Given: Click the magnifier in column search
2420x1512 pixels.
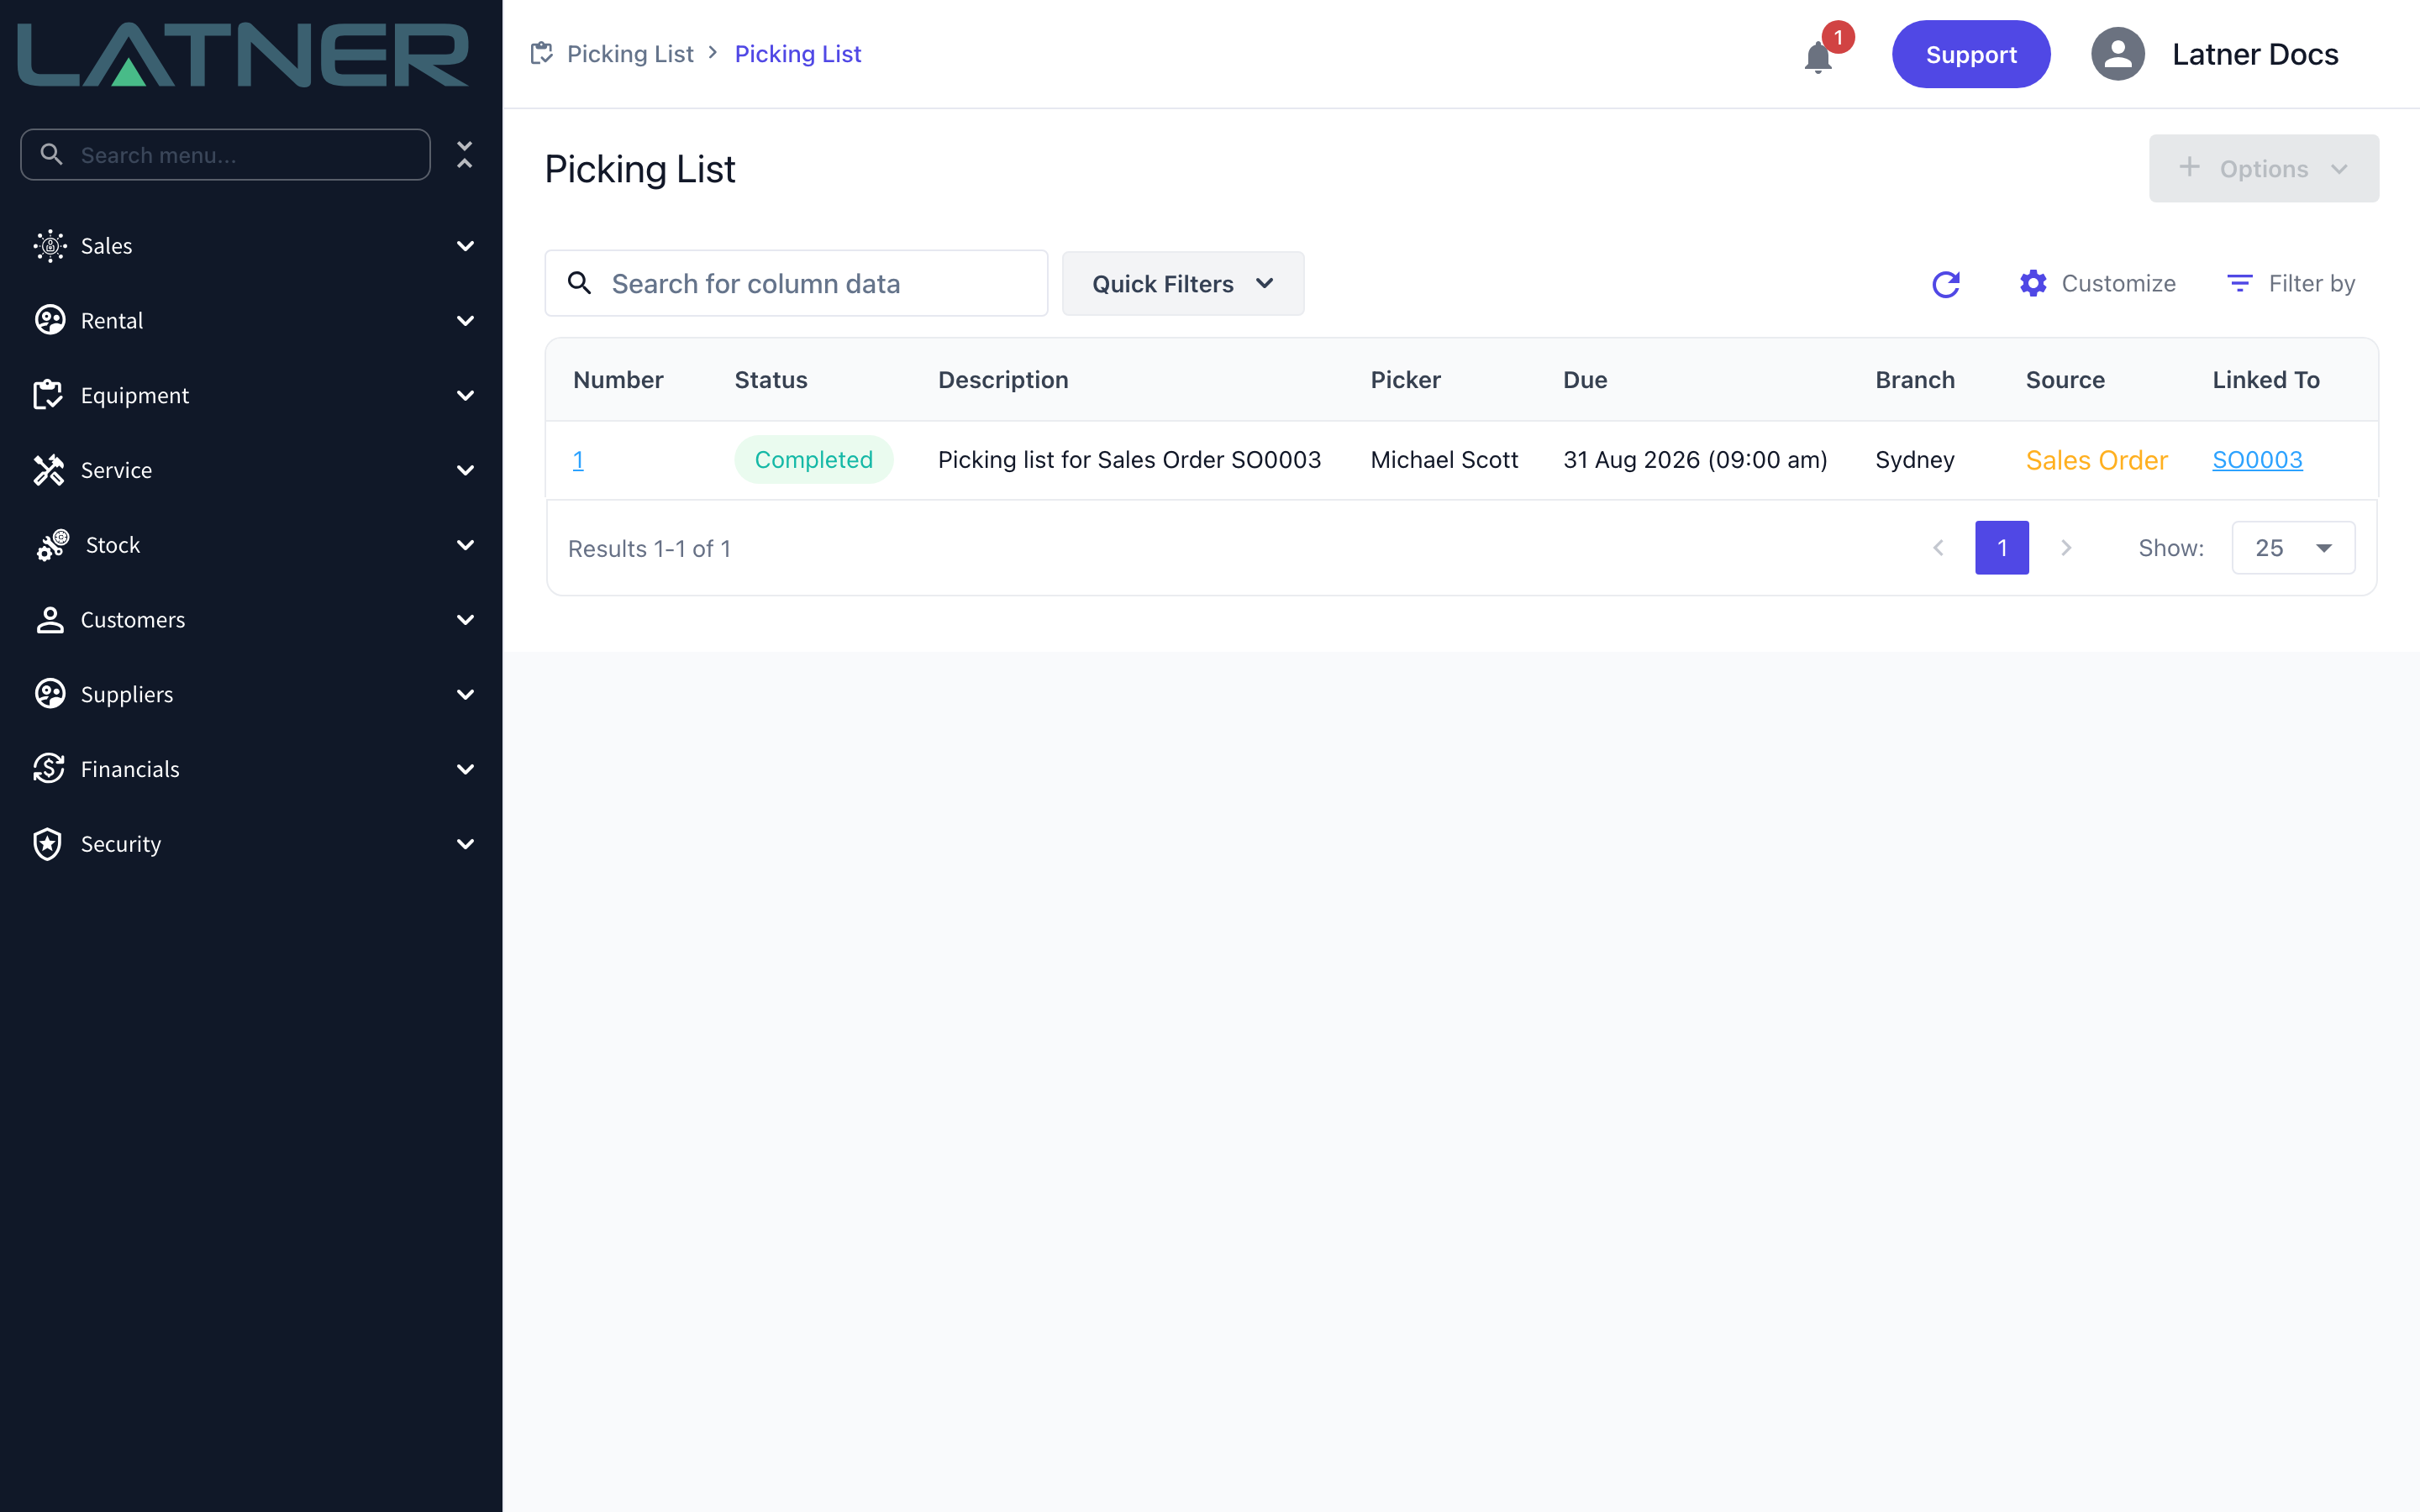Looking at the screenshot, I should click(579, 283).
